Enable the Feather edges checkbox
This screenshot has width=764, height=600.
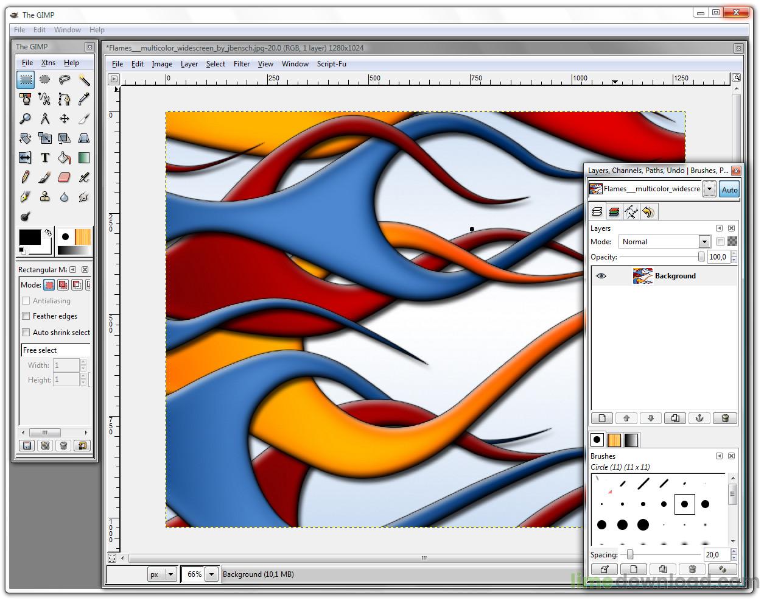pyautogui.click(x=26, y=316)
